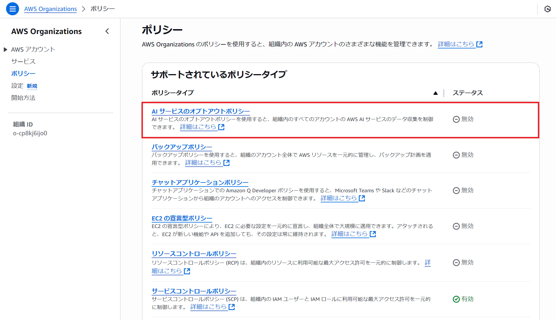Screen dimensions: 556x320
Task: Click the AWS Organizations sidebar title
Action: [x=46, y=31]
